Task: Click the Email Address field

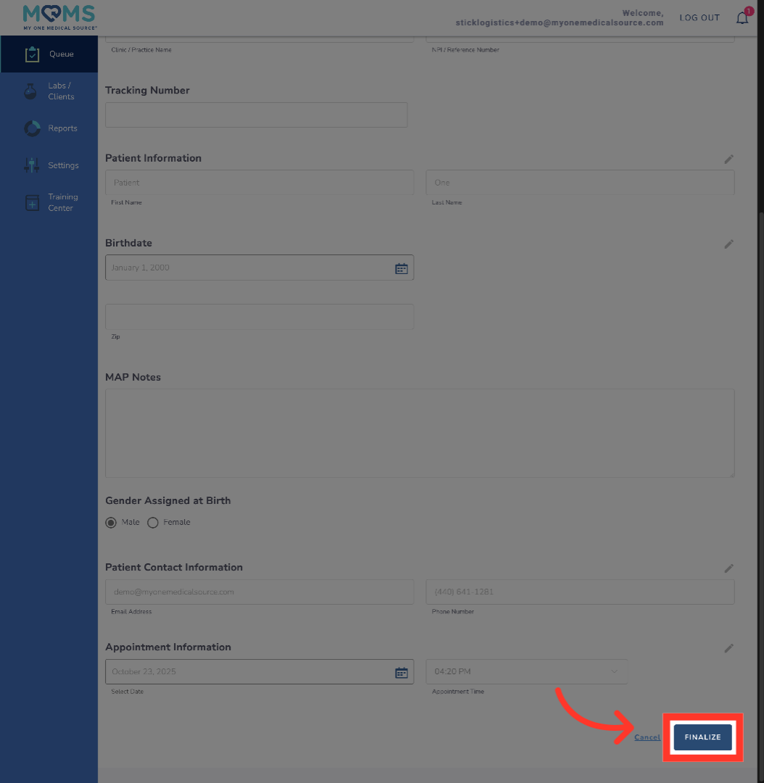Action: coord(259,592)
